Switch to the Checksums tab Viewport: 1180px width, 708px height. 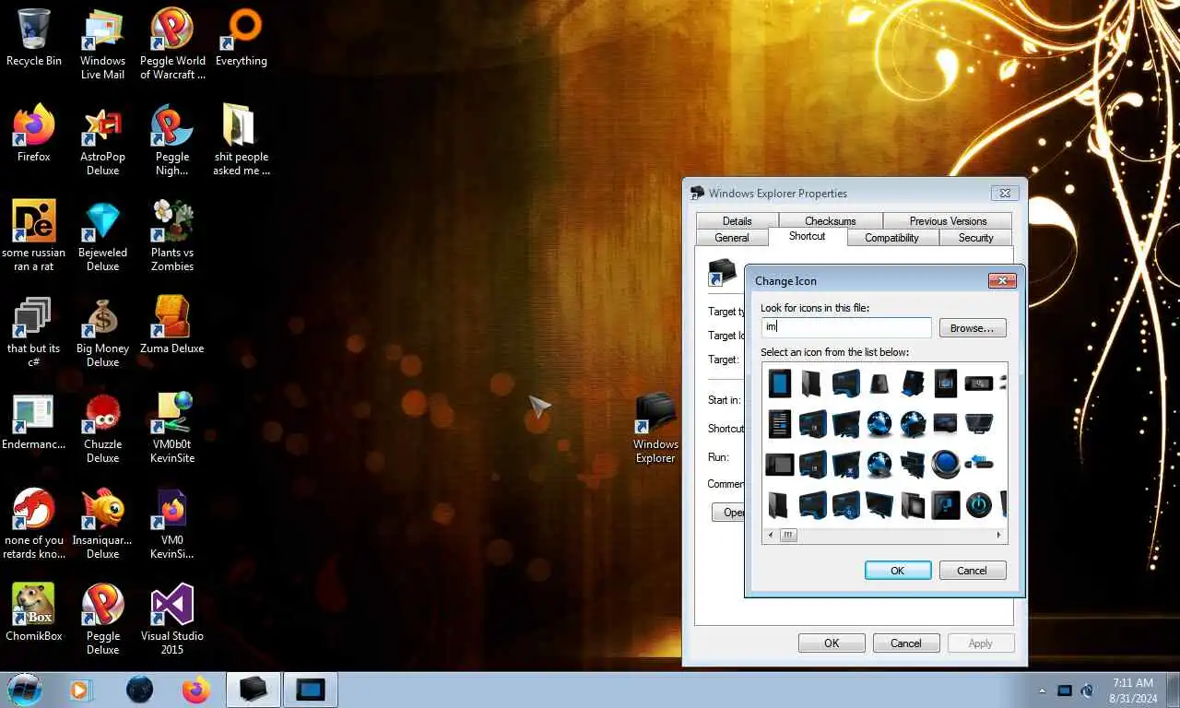point(830,221)
